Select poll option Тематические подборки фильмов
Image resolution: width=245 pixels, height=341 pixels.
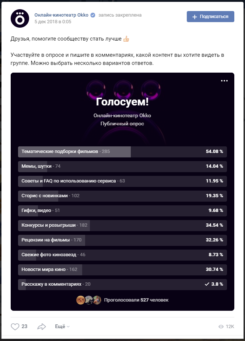122,152
